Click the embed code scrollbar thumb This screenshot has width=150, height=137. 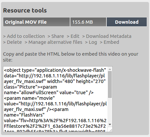coord(110,84)
